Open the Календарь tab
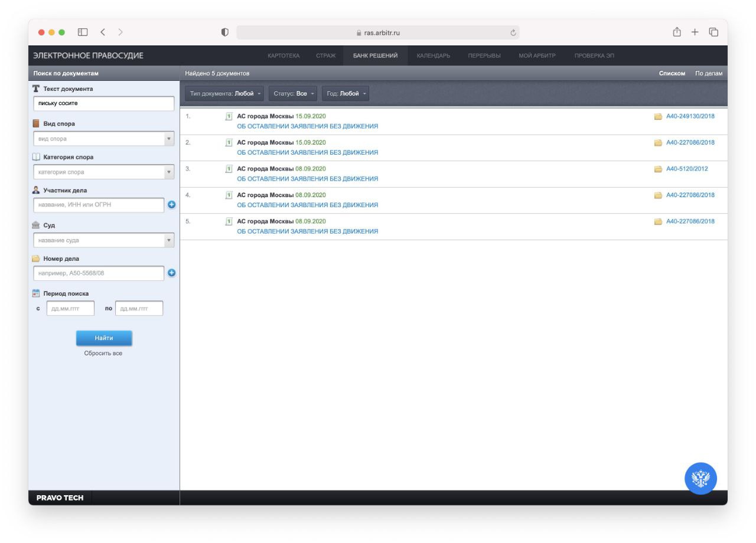The width and height of the screenshot is (756, 543). point(434,55)
